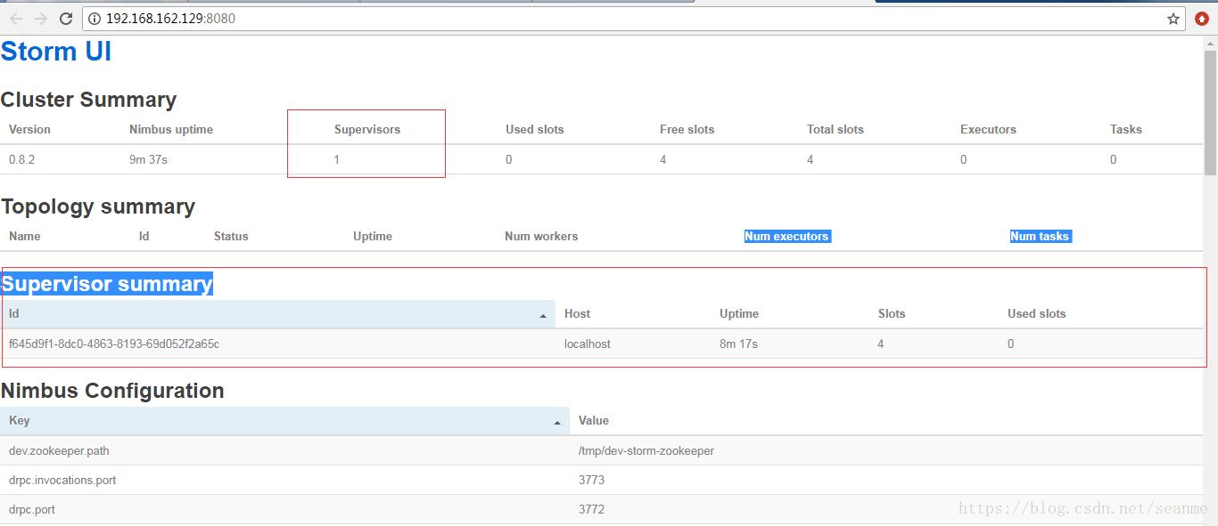The height and width of the screenshot is (526, 1218).
Task: Click the Value column header
Action: [594, 421]
